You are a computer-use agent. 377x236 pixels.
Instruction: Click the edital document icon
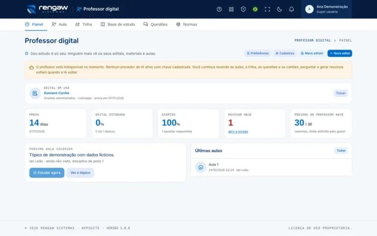(x=35, y=93)
